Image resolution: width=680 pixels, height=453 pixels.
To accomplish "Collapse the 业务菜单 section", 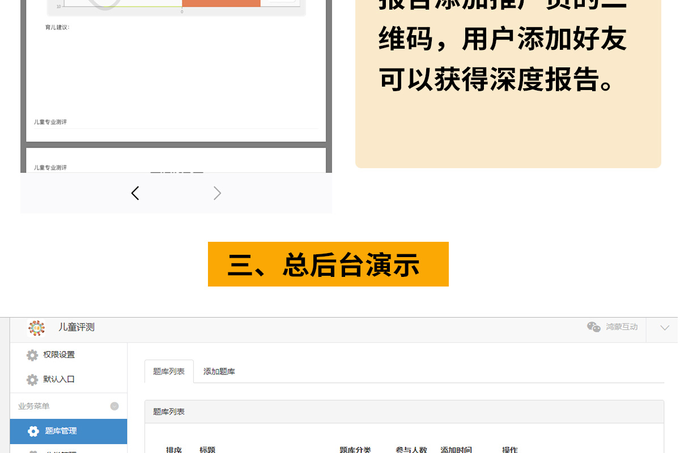I will 114,406.
